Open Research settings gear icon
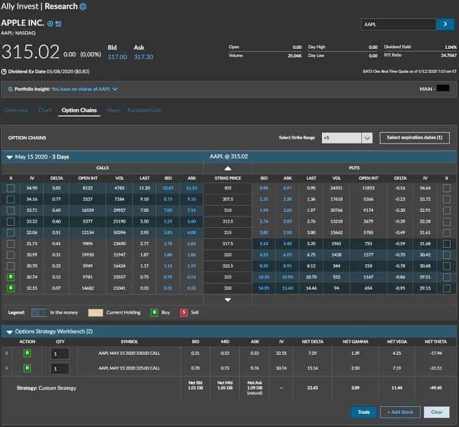 pos(83,7)
